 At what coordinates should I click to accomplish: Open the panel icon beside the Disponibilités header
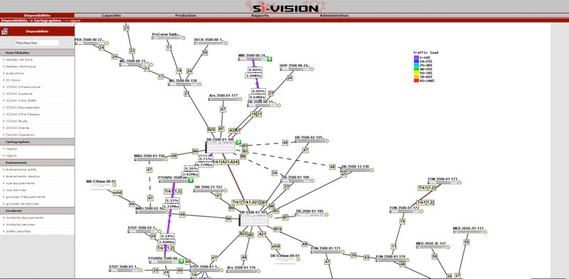click(x=4, y=31)
